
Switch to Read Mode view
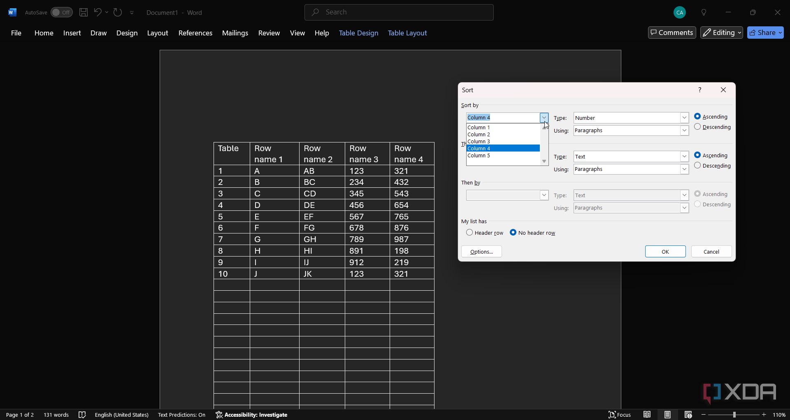[647, 415]
